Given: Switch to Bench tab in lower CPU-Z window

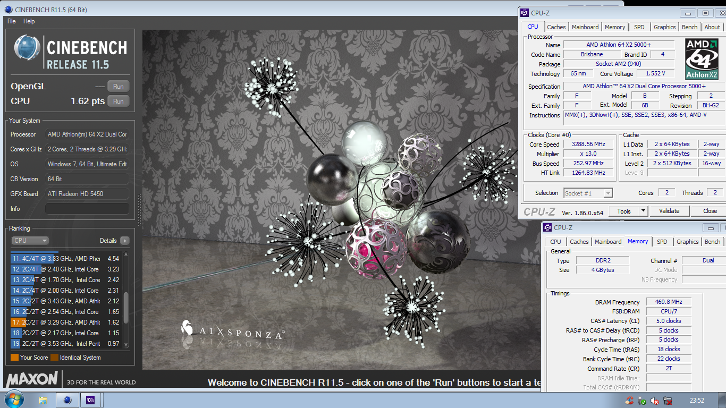Looking at the screenshot, I should 713,242.
